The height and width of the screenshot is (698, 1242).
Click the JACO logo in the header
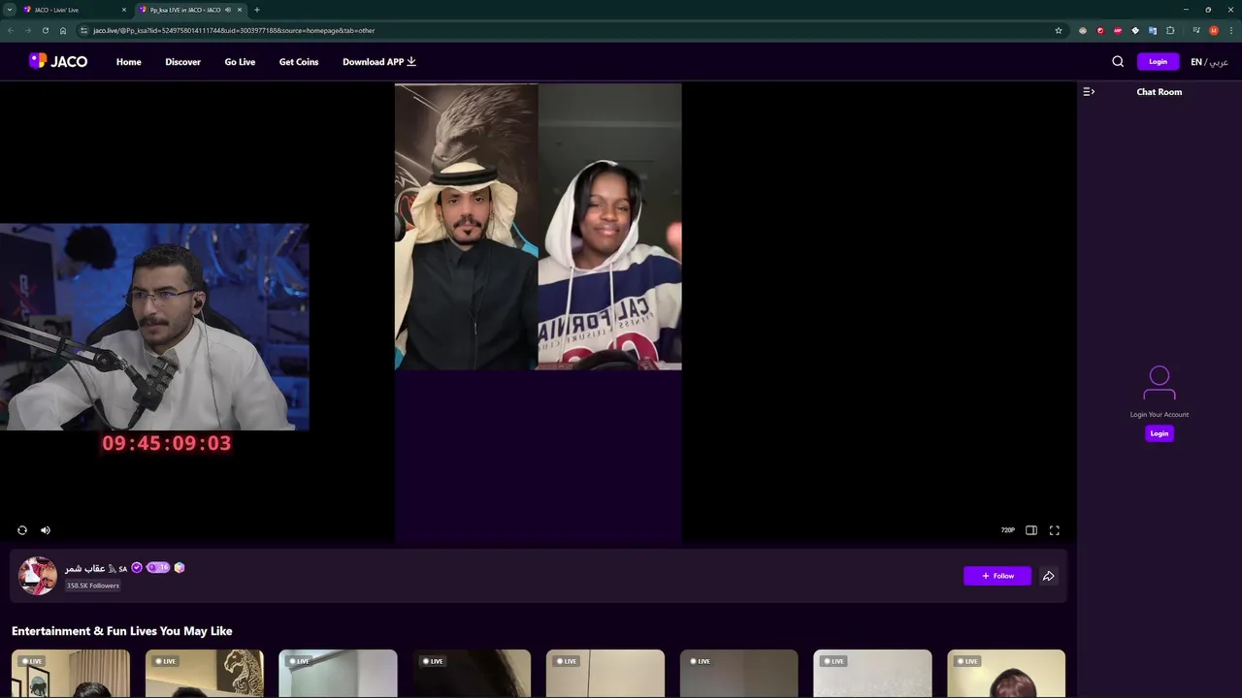pyautogui.click(x=58, y=61)
